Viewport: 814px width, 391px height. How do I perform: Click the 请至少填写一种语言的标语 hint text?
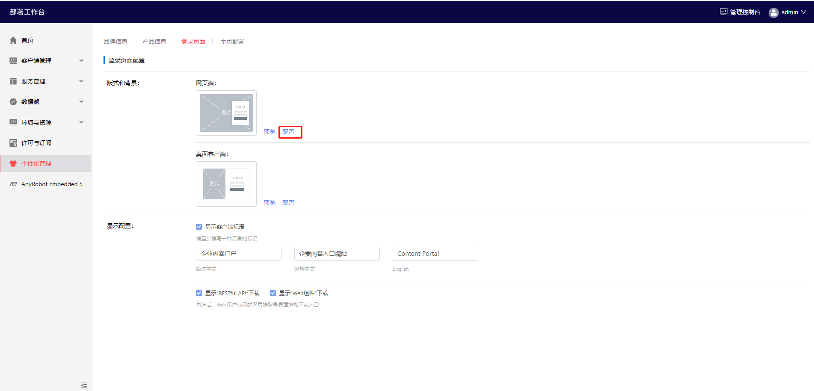pos(227,239)
